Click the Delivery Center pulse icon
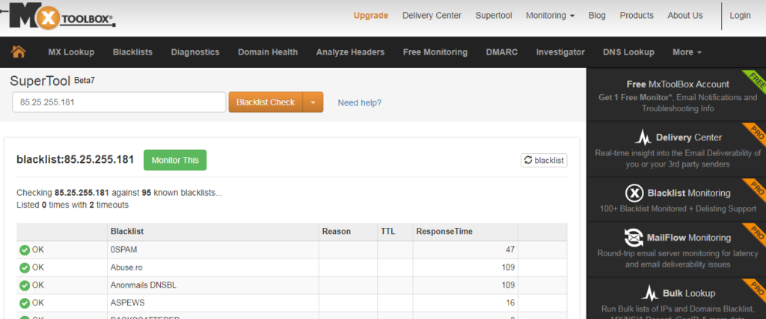The width and height of the screenshot is (766, 319). 643,137
